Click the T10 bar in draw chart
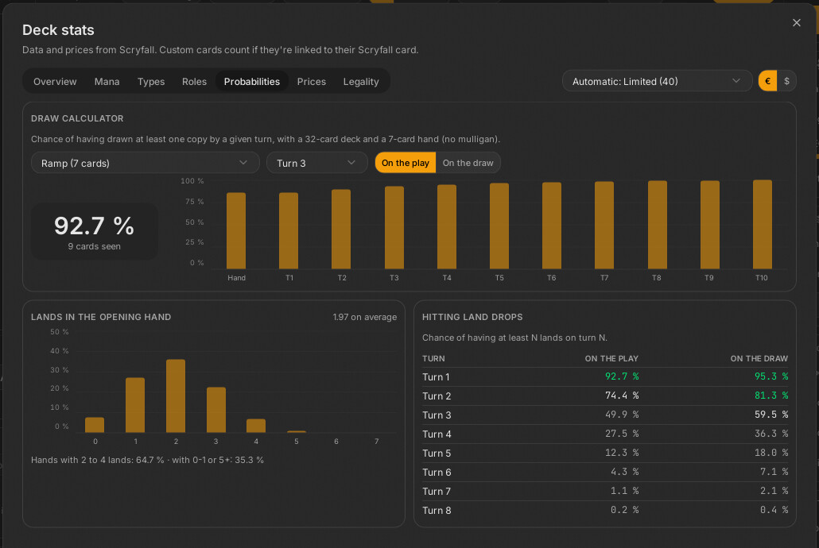The image size is (819, 548). [763, 225]
